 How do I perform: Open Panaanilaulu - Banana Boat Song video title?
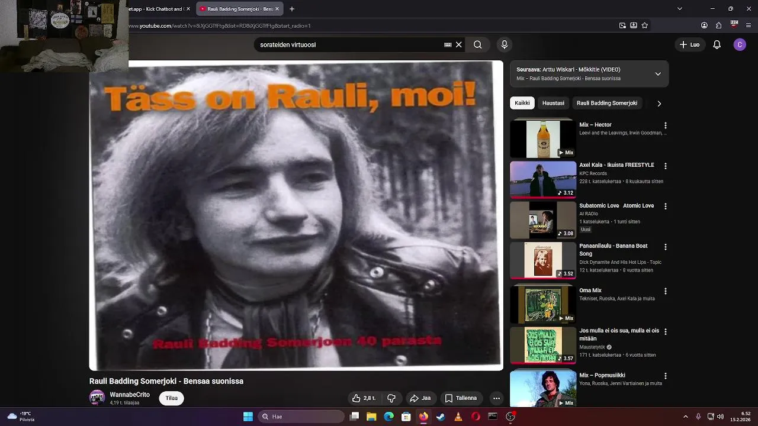tap(614, 250)
